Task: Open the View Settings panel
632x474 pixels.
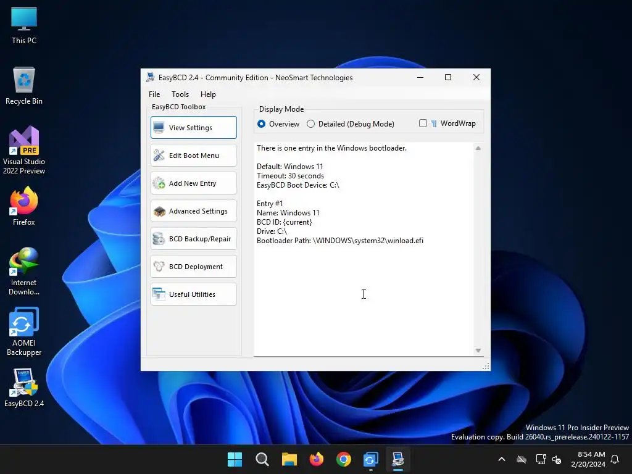Action: (193, 127)
